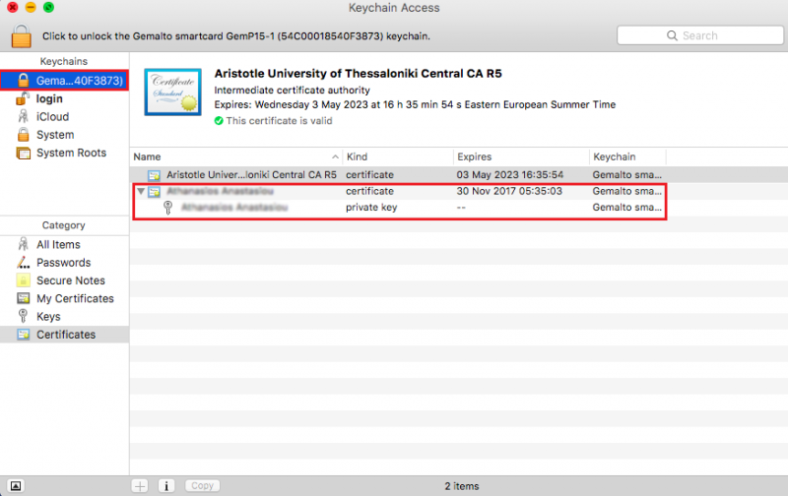Zoom the Keychain Access window with green button
Screen dimensions: 788x496
[x=48, y=7]
